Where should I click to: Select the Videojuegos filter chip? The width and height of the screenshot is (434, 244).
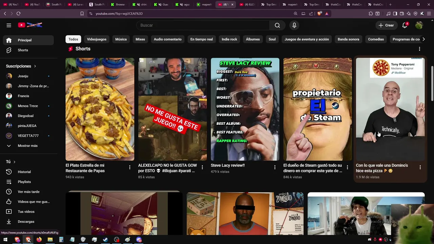97,39
